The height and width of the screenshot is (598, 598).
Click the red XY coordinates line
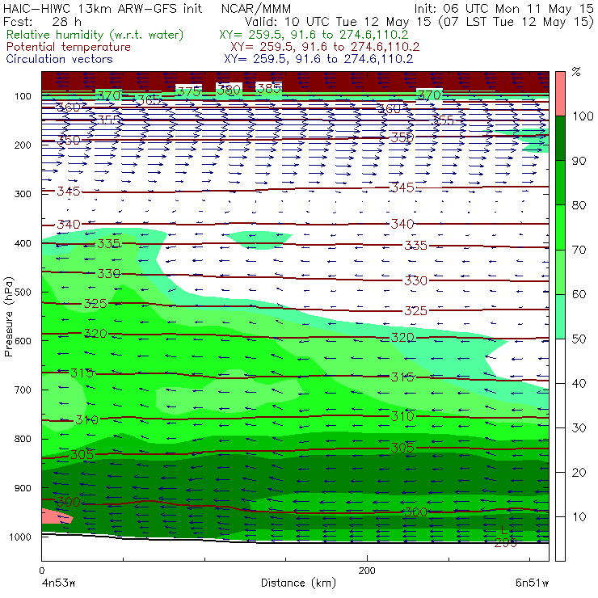coord(325,47)
